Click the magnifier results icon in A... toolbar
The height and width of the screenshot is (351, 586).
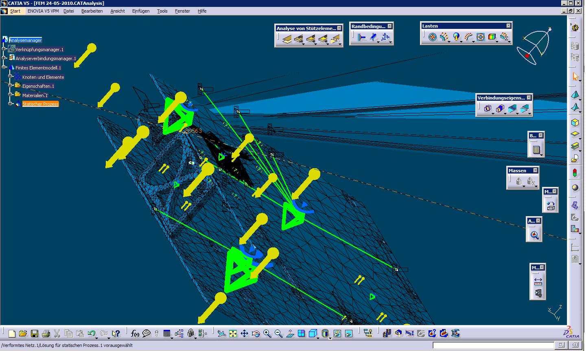tap(534, 235)
